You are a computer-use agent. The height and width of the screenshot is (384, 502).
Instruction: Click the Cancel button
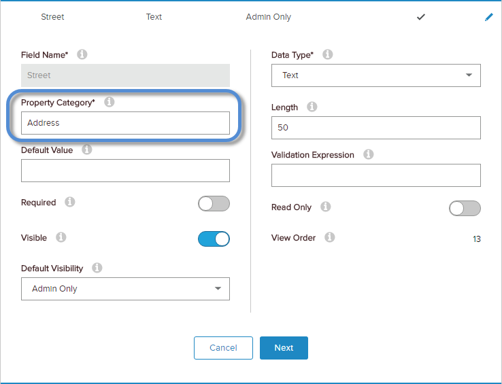(223, 348)
